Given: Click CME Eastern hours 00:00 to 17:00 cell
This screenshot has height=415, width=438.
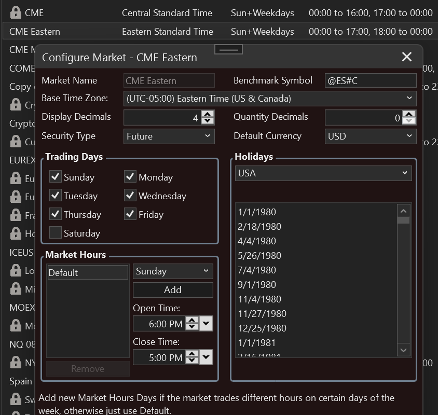Looking at the screenshot, I should 371,32.
